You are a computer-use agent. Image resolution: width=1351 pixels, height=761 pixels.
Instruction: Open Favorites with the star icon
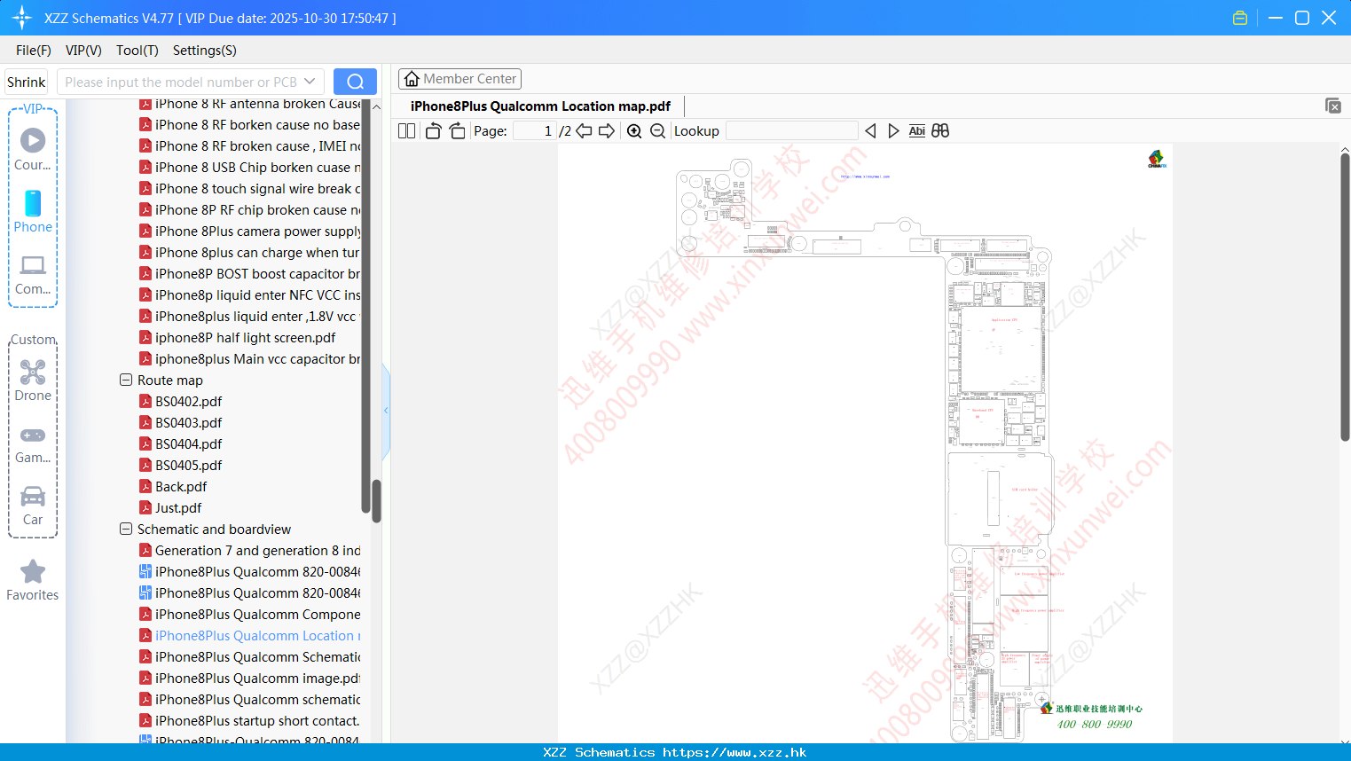point(33,580)
